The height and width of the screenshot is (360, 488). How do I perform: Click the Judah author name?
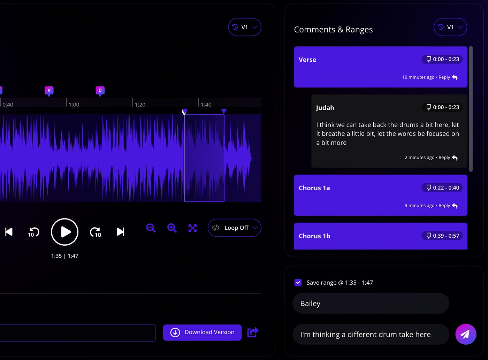325,108
